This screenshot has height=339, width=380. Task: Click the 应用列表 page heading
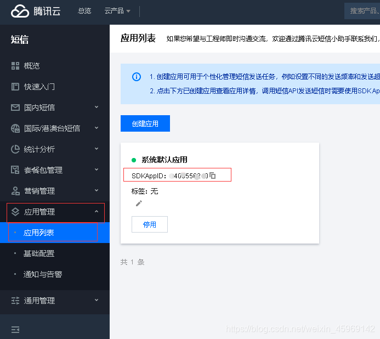(138, 38)
